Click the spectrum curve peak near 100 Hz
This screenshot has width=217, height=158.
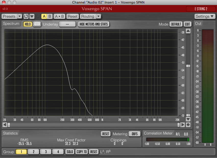pos(47,45)
